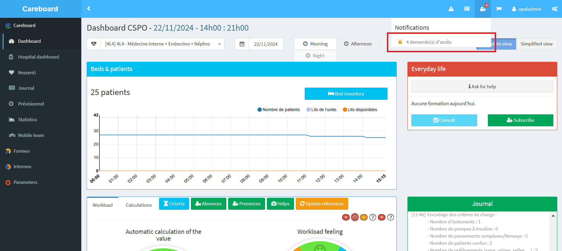Toggle Lits disponibles legend series
562x251 pixels.
pyautogui.click(x=360, y=110)
